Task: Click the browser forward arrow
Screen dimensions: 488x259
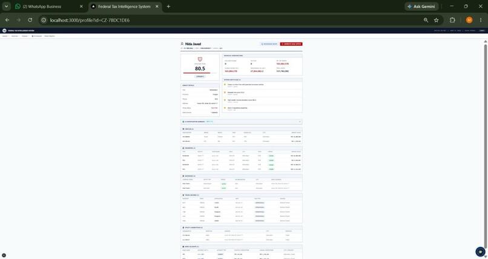Action: (18, 20)
